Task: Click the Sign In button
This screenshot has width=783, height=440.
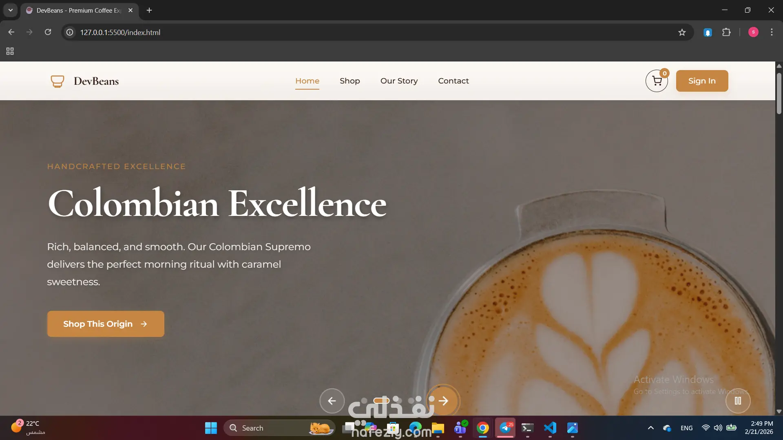Action: point(701,81)
